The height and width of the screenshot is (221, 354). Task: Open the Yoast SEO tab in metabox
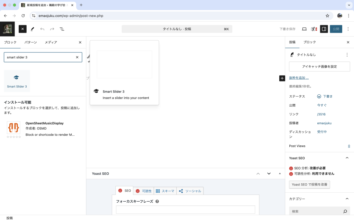(x=124, y=191)
